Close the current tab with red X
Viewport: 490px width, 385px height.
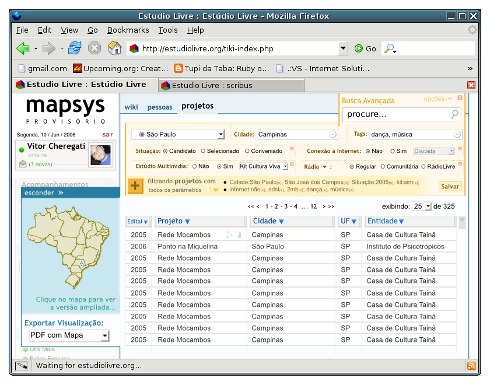471,85
